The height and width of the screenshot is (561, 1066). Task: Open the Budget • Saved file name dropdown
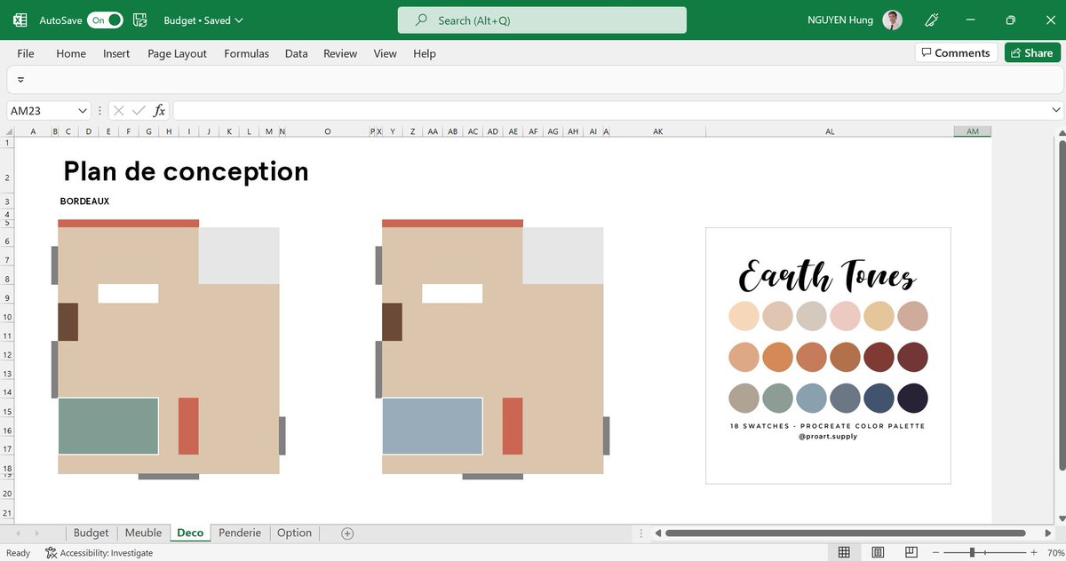[203, 20]
